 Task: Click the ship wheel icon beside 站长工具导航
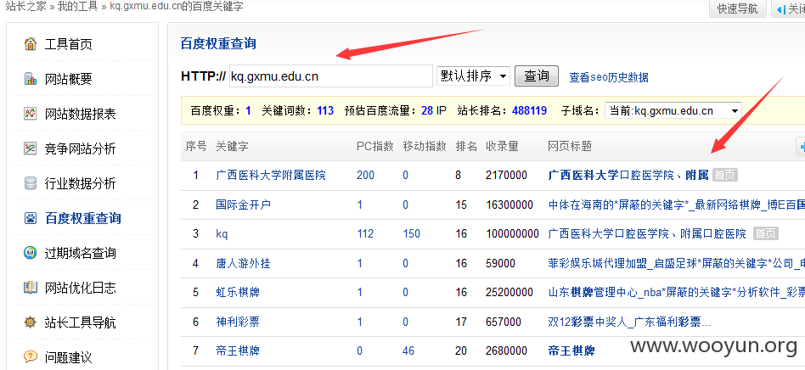point(31,322)
